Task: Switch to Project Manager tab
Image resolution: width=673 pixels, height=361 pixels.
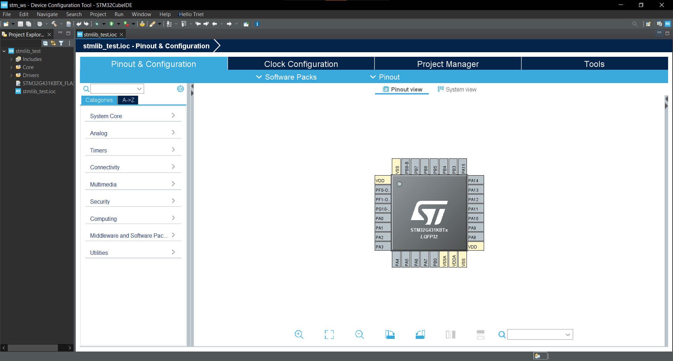Action: 448,64
